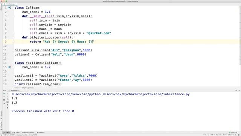Toggle tool window quick access icon

point(1,135)
